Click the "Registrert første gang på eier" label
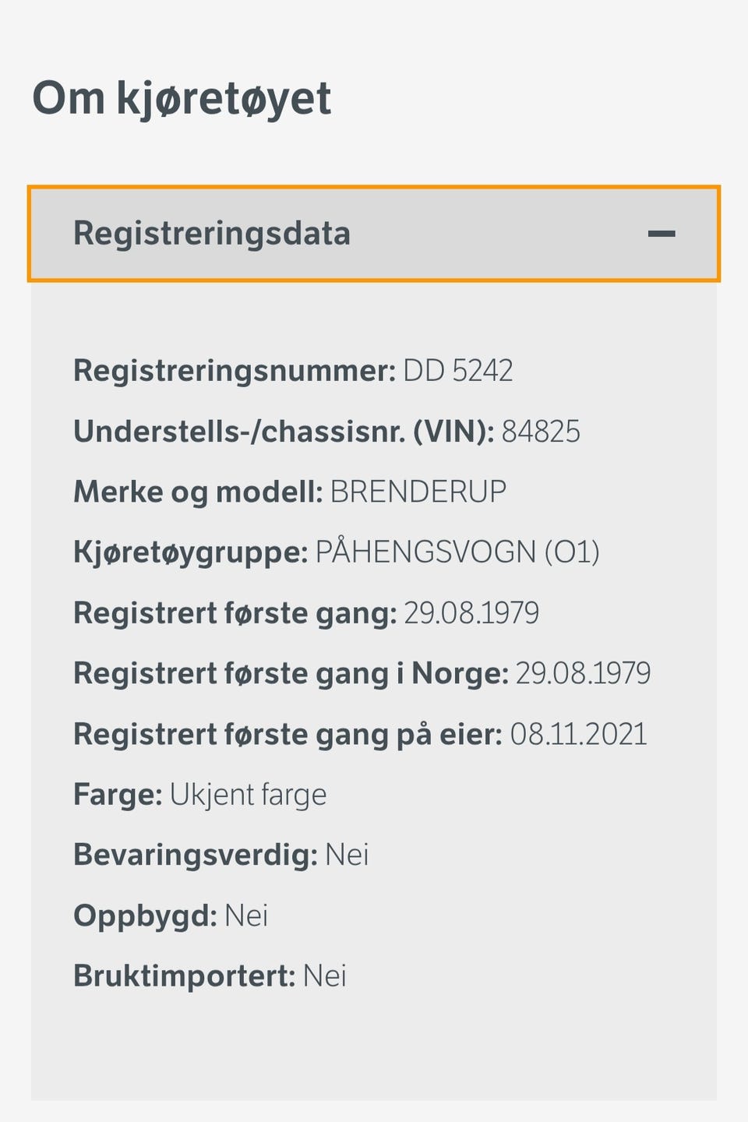The width and height of the screenshot is (748, 1122). click(288, 735)
